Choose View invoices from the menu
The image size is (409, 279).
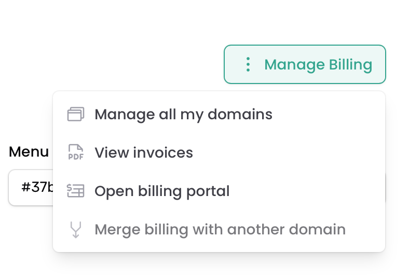click(219, 152)
